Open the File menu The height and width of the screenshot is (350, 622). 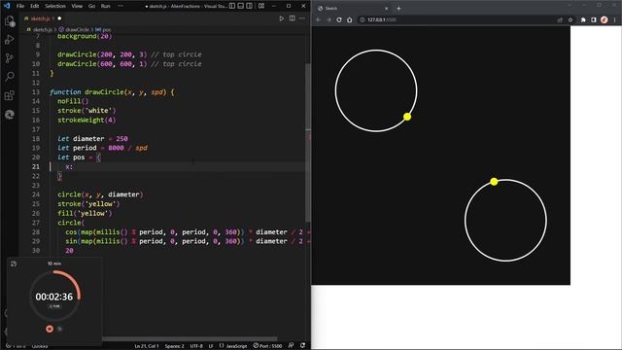pos(20,6)
